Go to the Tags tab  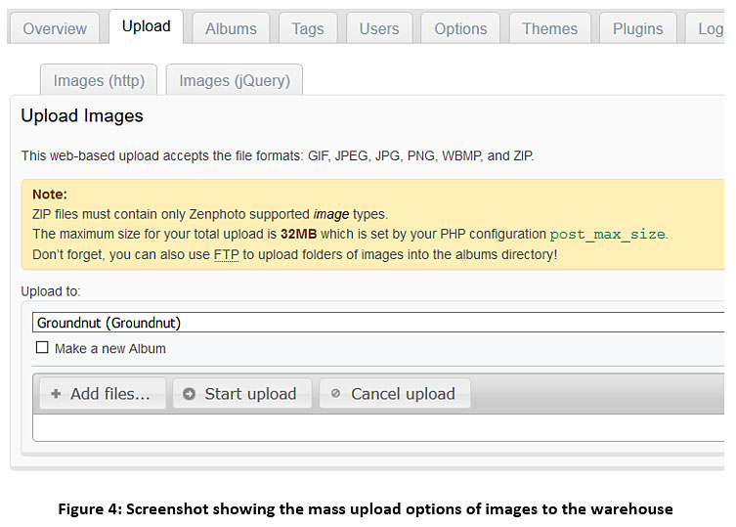click(307, 28)
